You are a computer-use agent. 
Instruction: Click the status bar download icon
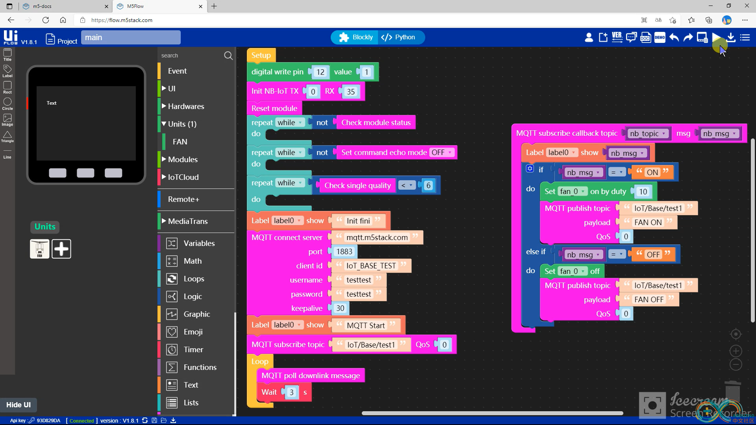point(173,420)
